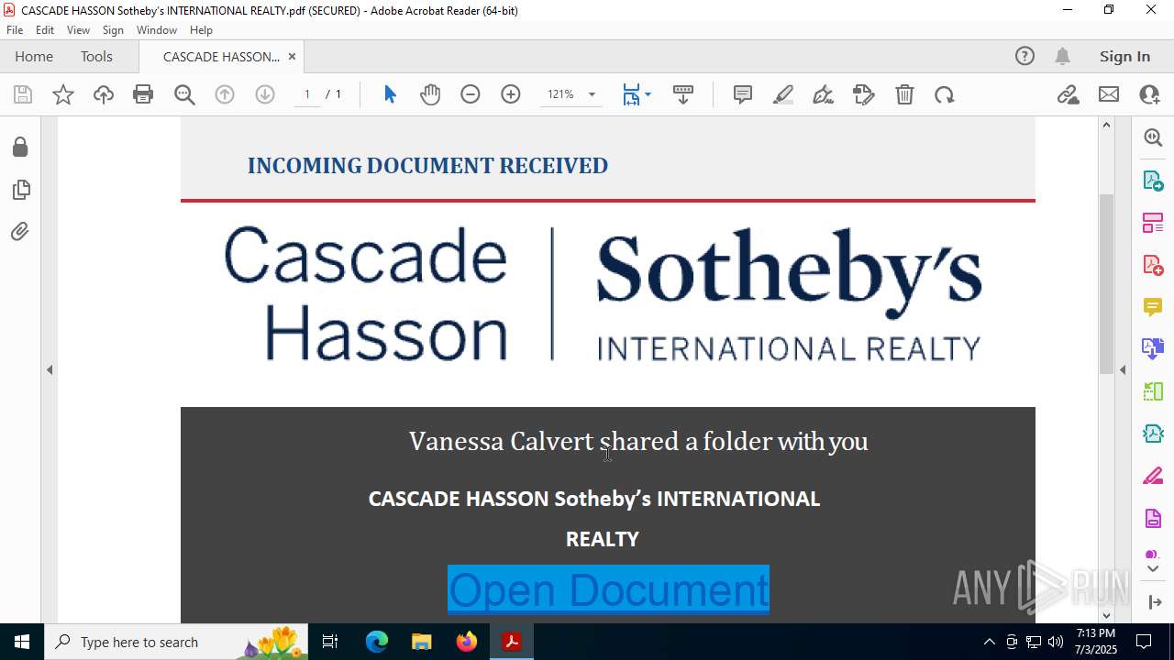Viewport: 1174px width, 660px height.
Task: Click the stamp or edit tool icon
Action: point(864,94)
